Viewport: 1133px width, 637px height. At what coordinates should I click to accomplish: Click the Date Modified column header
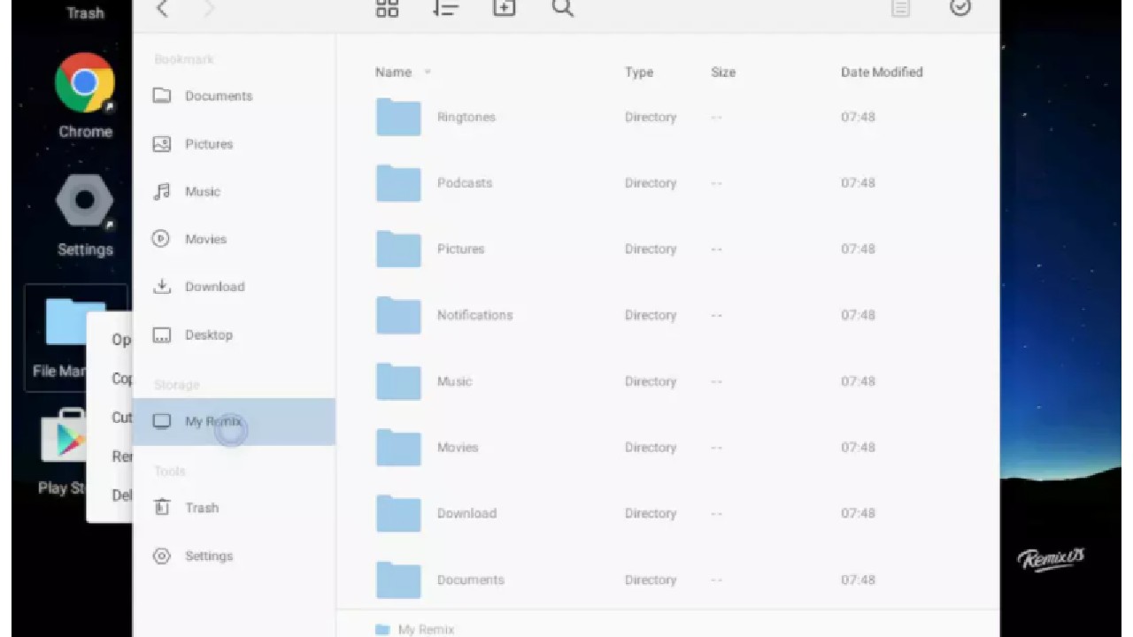[x=882, y=73]
